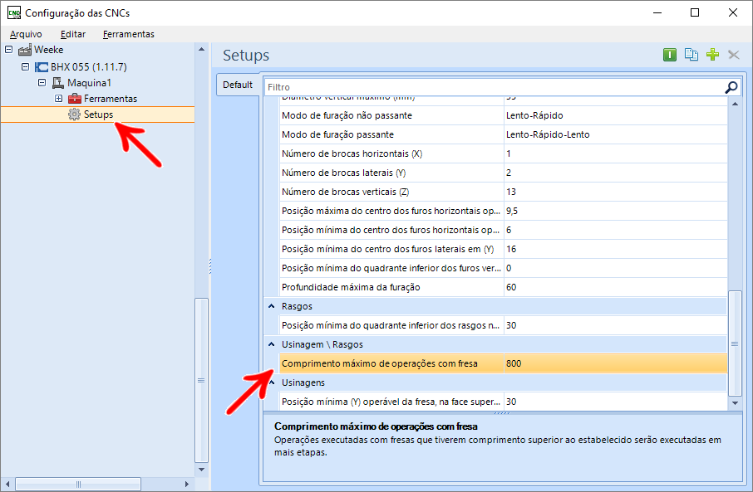This screenshot has width=753, height=492.
Task: Click the value 800 for comprimento máximo
Action: point(514,363)
